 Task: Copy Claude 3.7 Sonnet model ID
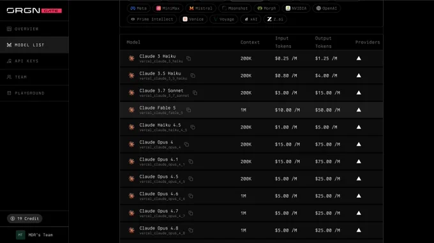coord(195,92)
